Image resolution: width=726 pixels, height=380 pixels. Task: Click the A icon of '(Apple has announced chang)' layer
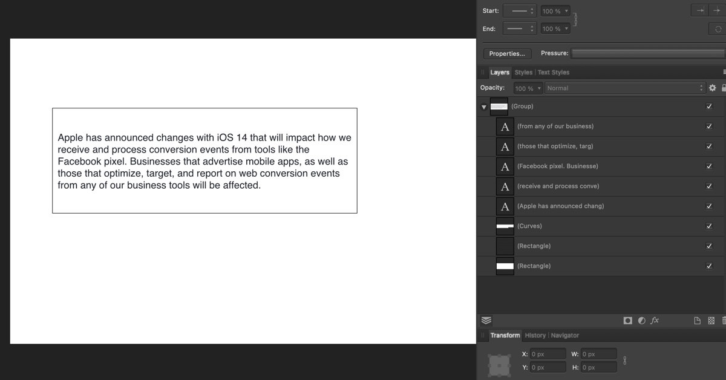tap(505, 206)
